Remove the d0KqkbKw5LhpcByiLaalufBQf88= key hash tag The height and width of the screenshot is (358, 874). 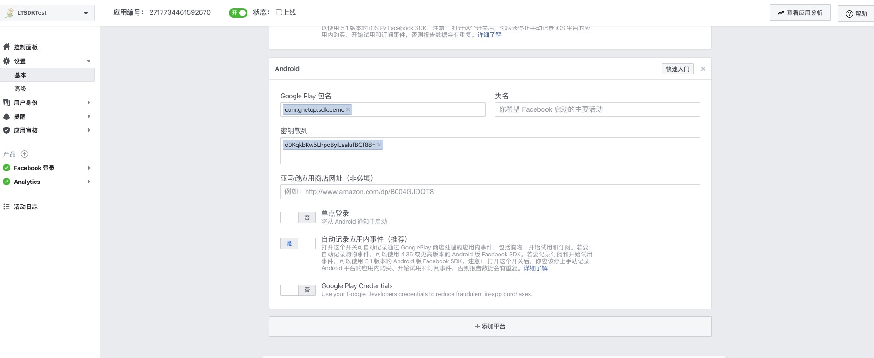coord(379,145)
